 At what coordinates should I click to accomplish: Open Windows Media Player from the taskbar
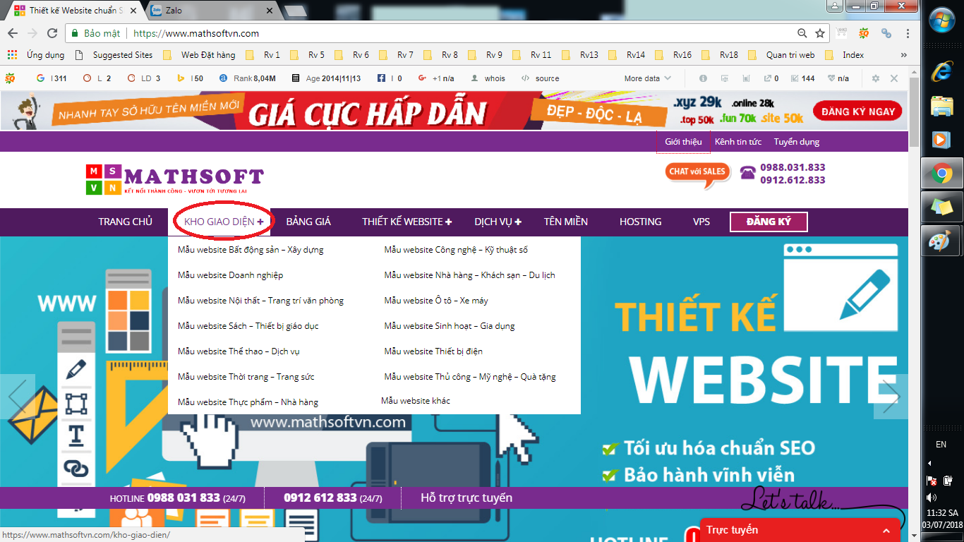(942, 140)
